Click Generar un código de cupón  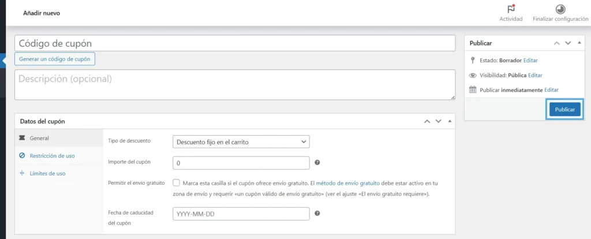pyautogui.click(x=55, y=59)
